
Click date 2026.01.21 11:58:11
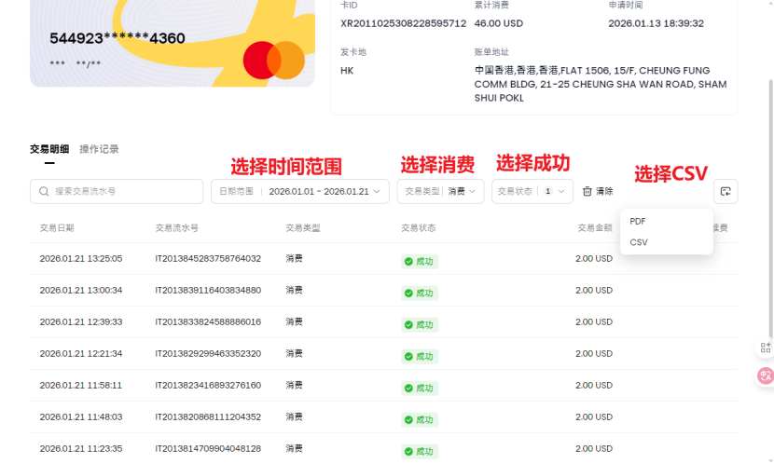[x=81, y=385]
